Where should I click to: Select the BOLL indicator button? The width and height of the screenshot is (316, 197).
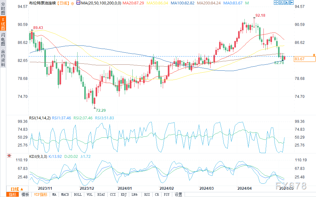[x=78, y=194]
